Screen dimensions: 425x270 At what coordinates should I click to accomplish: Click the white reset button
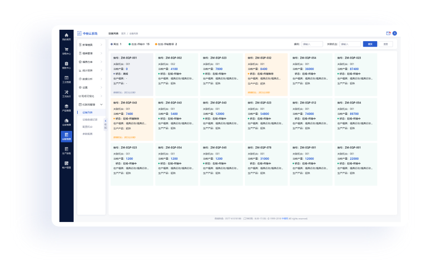pos(386,44)
